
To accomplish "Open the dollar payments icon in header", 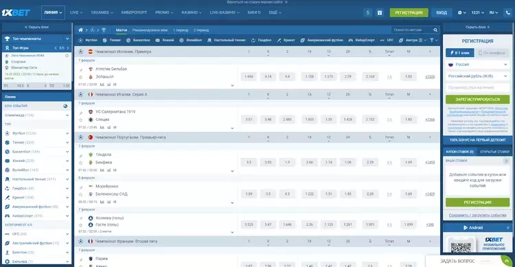I will pyautogui.click(x=368, y=12).
